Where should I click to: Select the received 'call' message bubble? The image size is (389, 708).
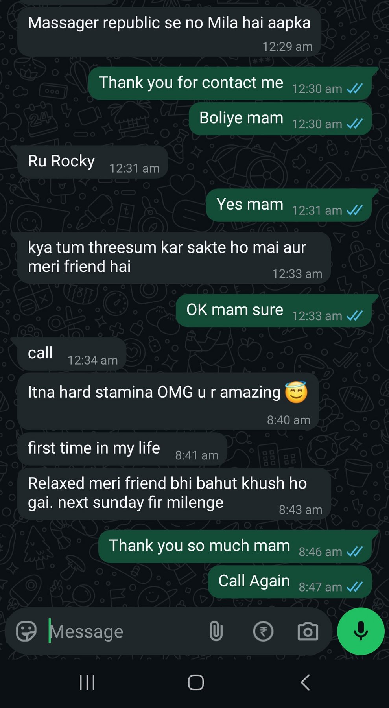coord(72,354)
